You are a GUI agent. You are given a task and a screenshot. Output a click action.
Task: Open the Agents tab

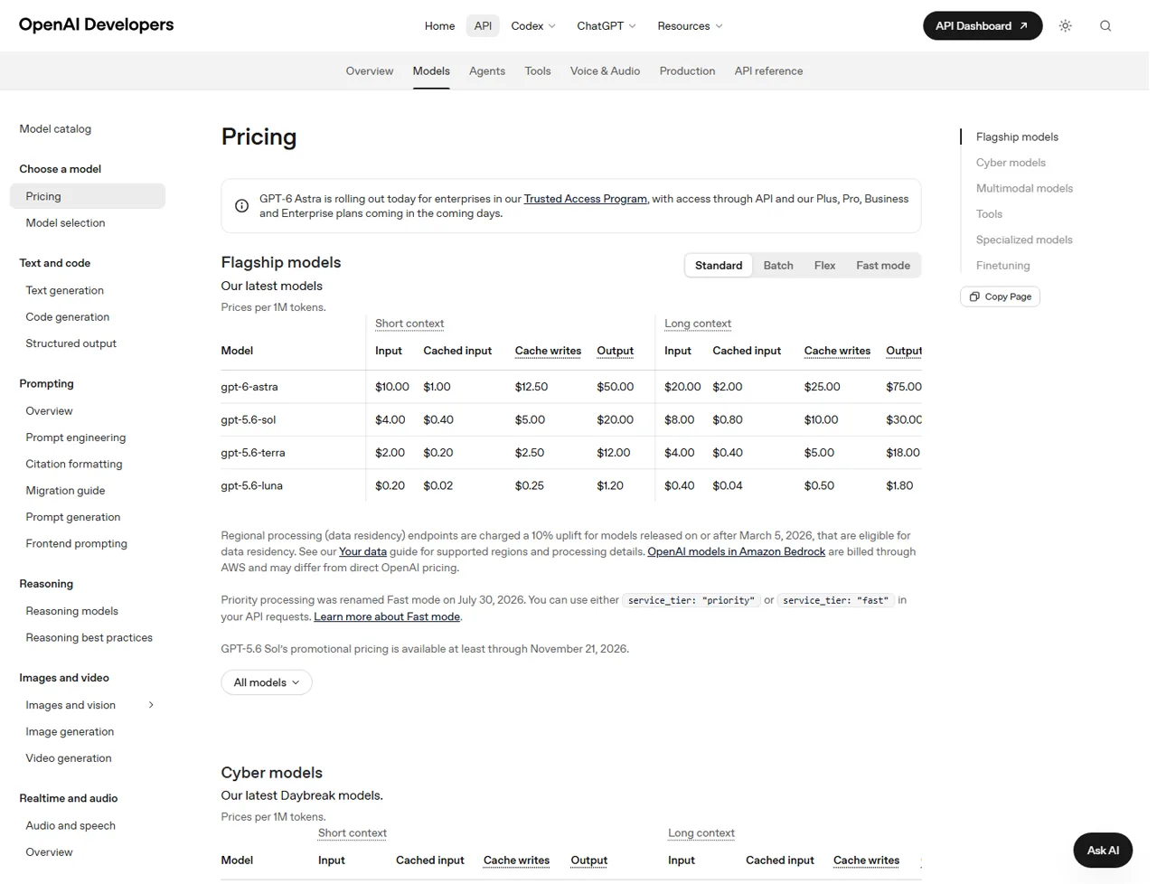(487, 71)
